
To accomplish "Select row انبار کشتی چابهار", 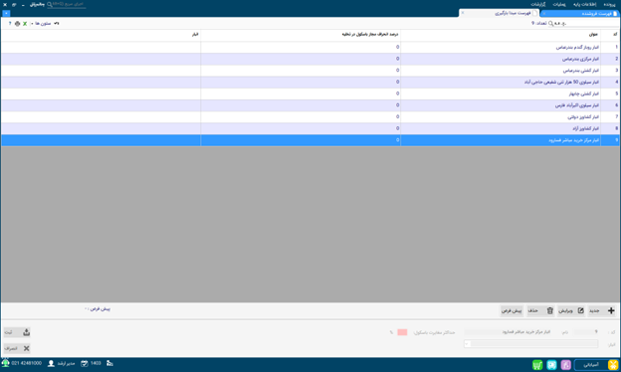I will (x=310, y=93).
